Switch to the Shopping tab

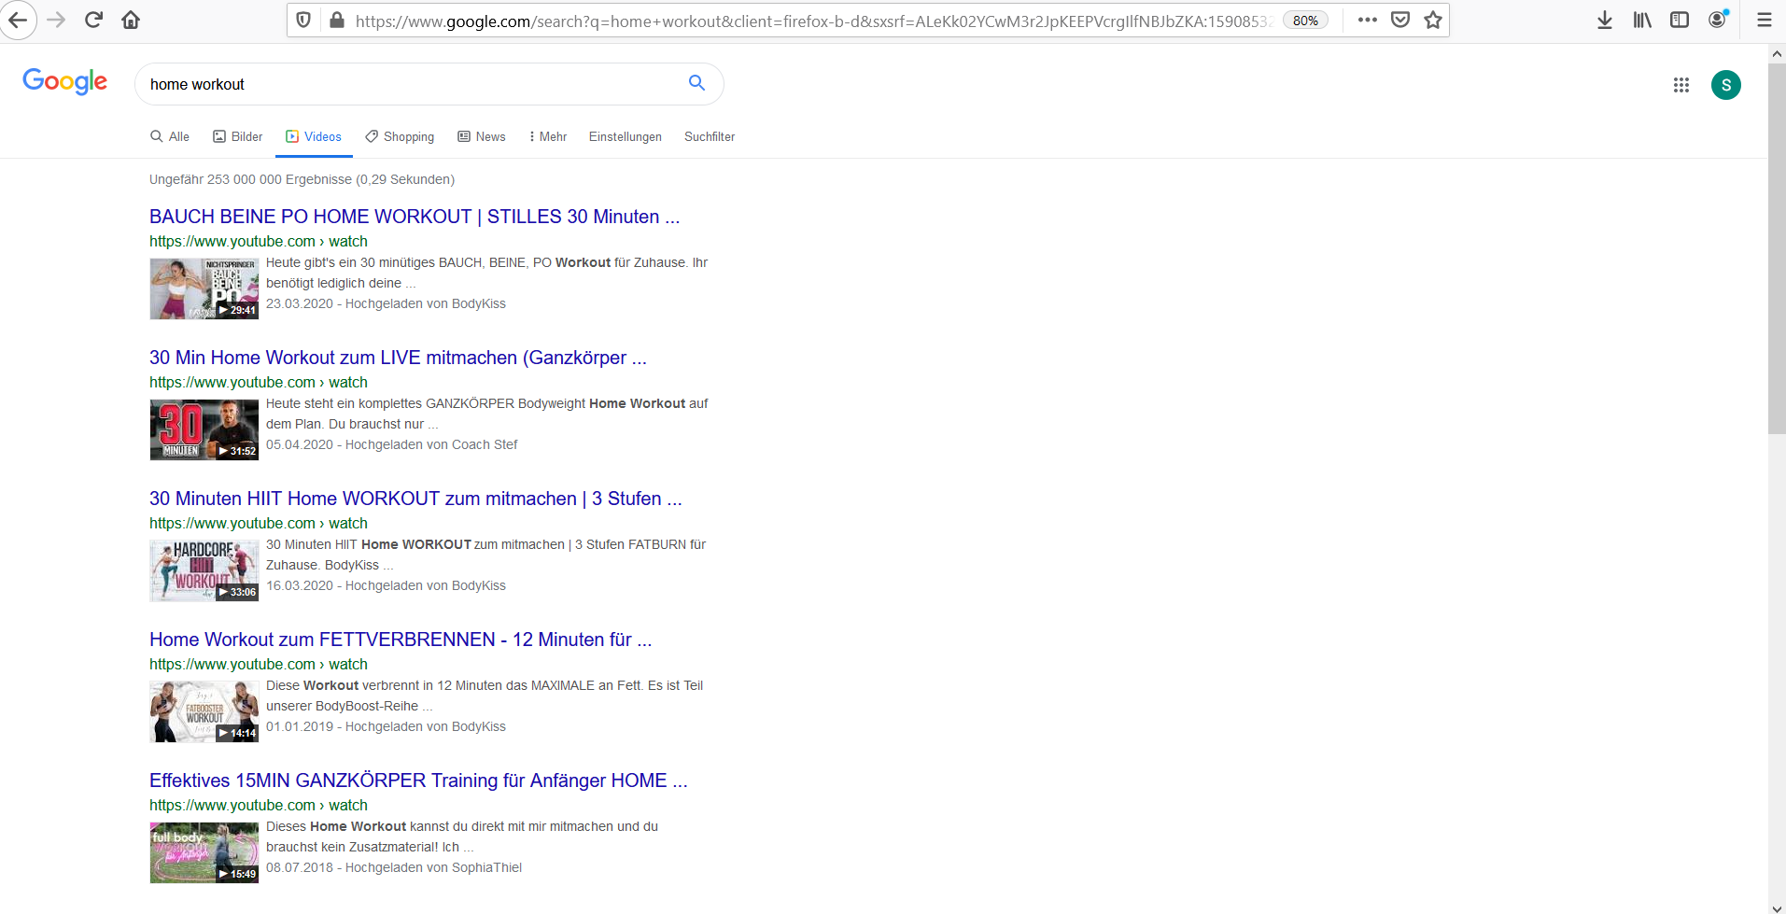click(400, 136)
